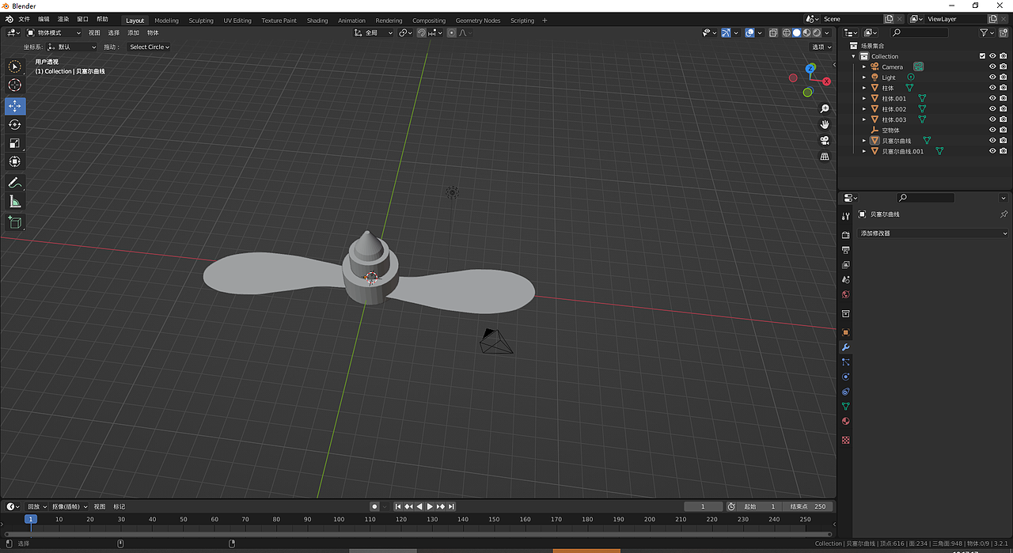Hide 贝塞尔曲线.001 using its eye icon

992,151
